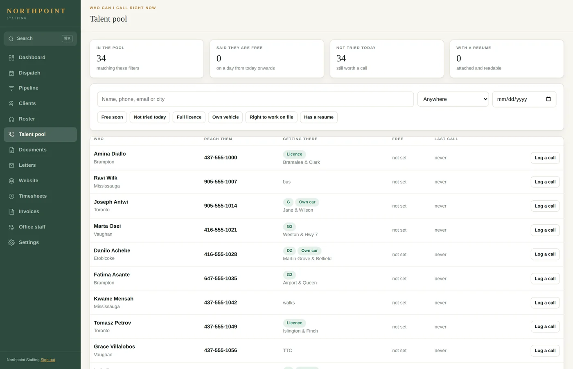This screenshot has width=573, height=369.
Task: Click the In the pool stat card
Action: 147,59
